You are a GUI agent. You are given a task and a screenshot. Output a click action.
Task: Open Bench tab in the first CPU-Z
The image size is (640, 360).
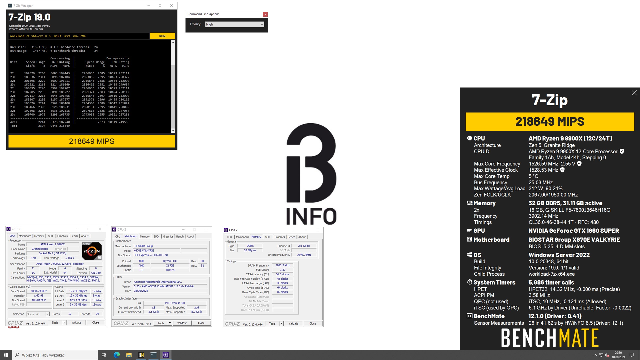click(x=74, y=236)
